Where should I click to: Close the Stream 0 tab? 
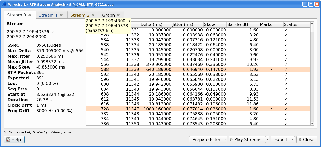(30, 15)
